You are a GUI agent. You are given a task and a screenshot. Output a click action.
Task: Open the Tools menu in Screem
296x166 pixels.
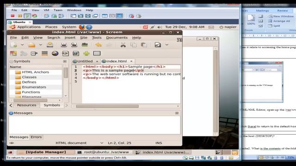click(97, 38)
